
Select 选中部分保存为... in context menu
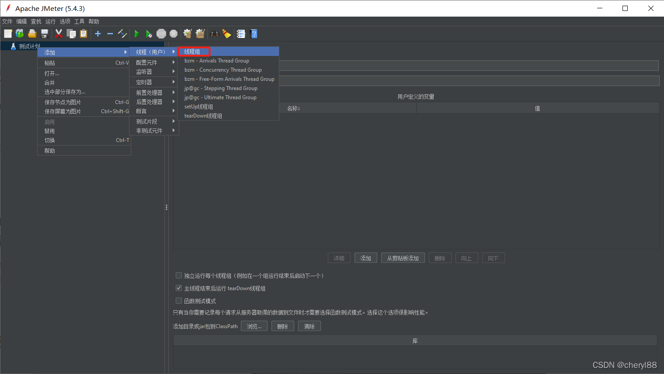(x=84, y=92)
